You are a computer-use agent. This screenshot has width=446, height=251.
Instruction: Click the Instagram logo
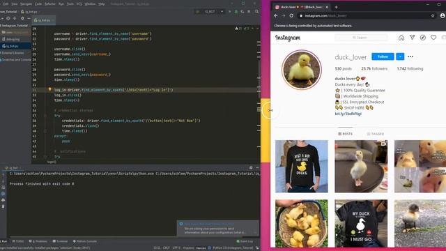288,38
